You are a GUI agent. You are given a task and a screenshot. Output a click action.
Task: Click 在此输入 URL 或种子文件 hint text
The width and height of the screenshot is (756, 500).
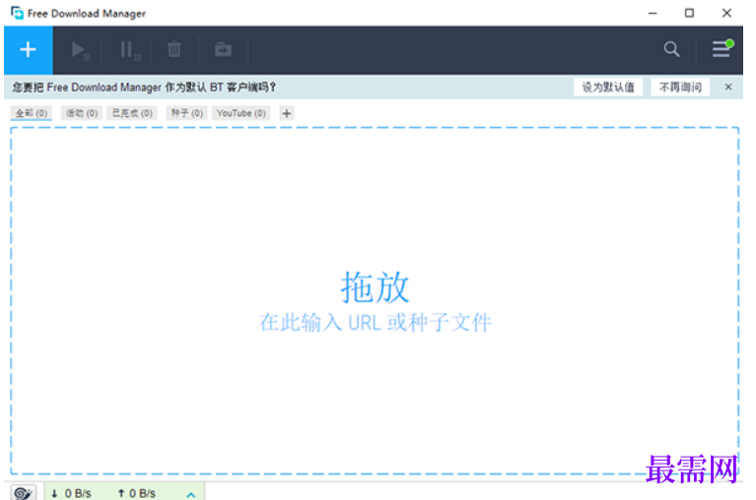(x=376, y=323)
